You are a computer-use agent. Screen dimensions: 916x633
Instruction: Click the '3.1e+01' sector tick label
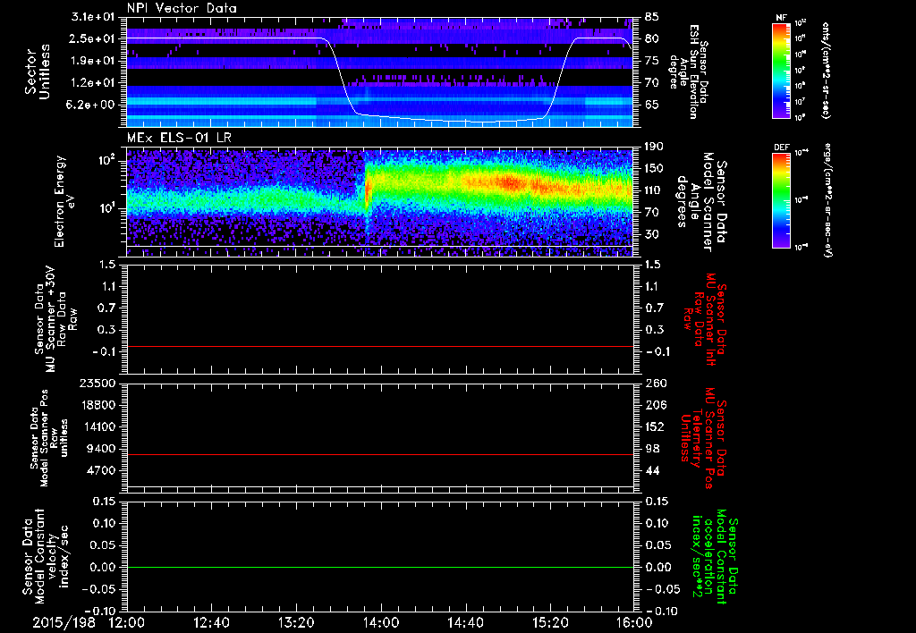[93, 17]
